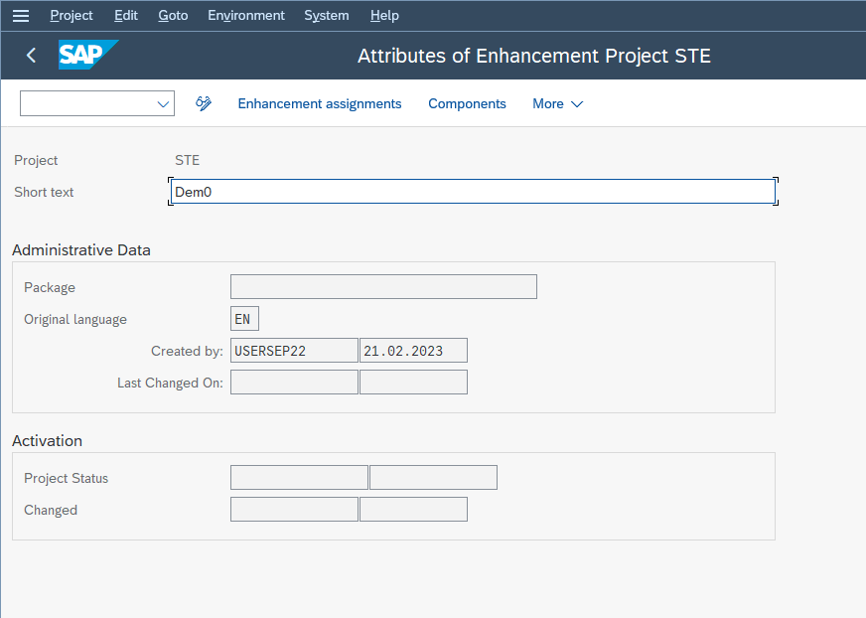866x618 pixels.
Task: Click Enhancement assignments
Action: [319, 103]
